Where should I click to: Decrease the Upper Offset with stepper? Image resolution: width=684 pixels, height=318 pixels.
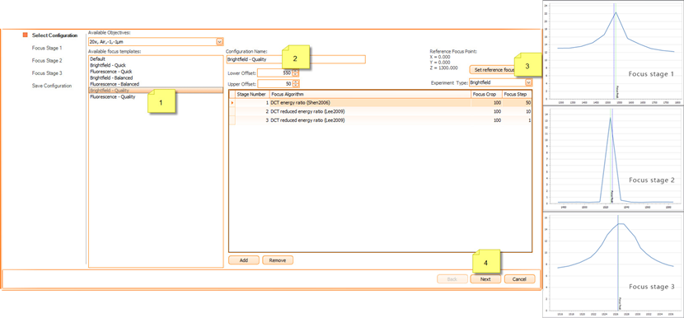pos(296,86)
